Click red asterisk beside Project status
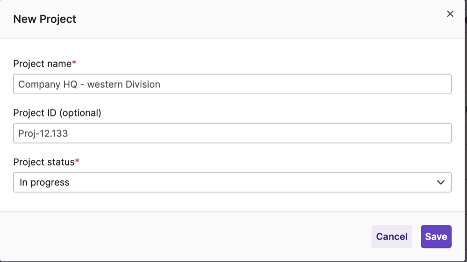Viewport: 467px width, 262px height. (77, 161)
